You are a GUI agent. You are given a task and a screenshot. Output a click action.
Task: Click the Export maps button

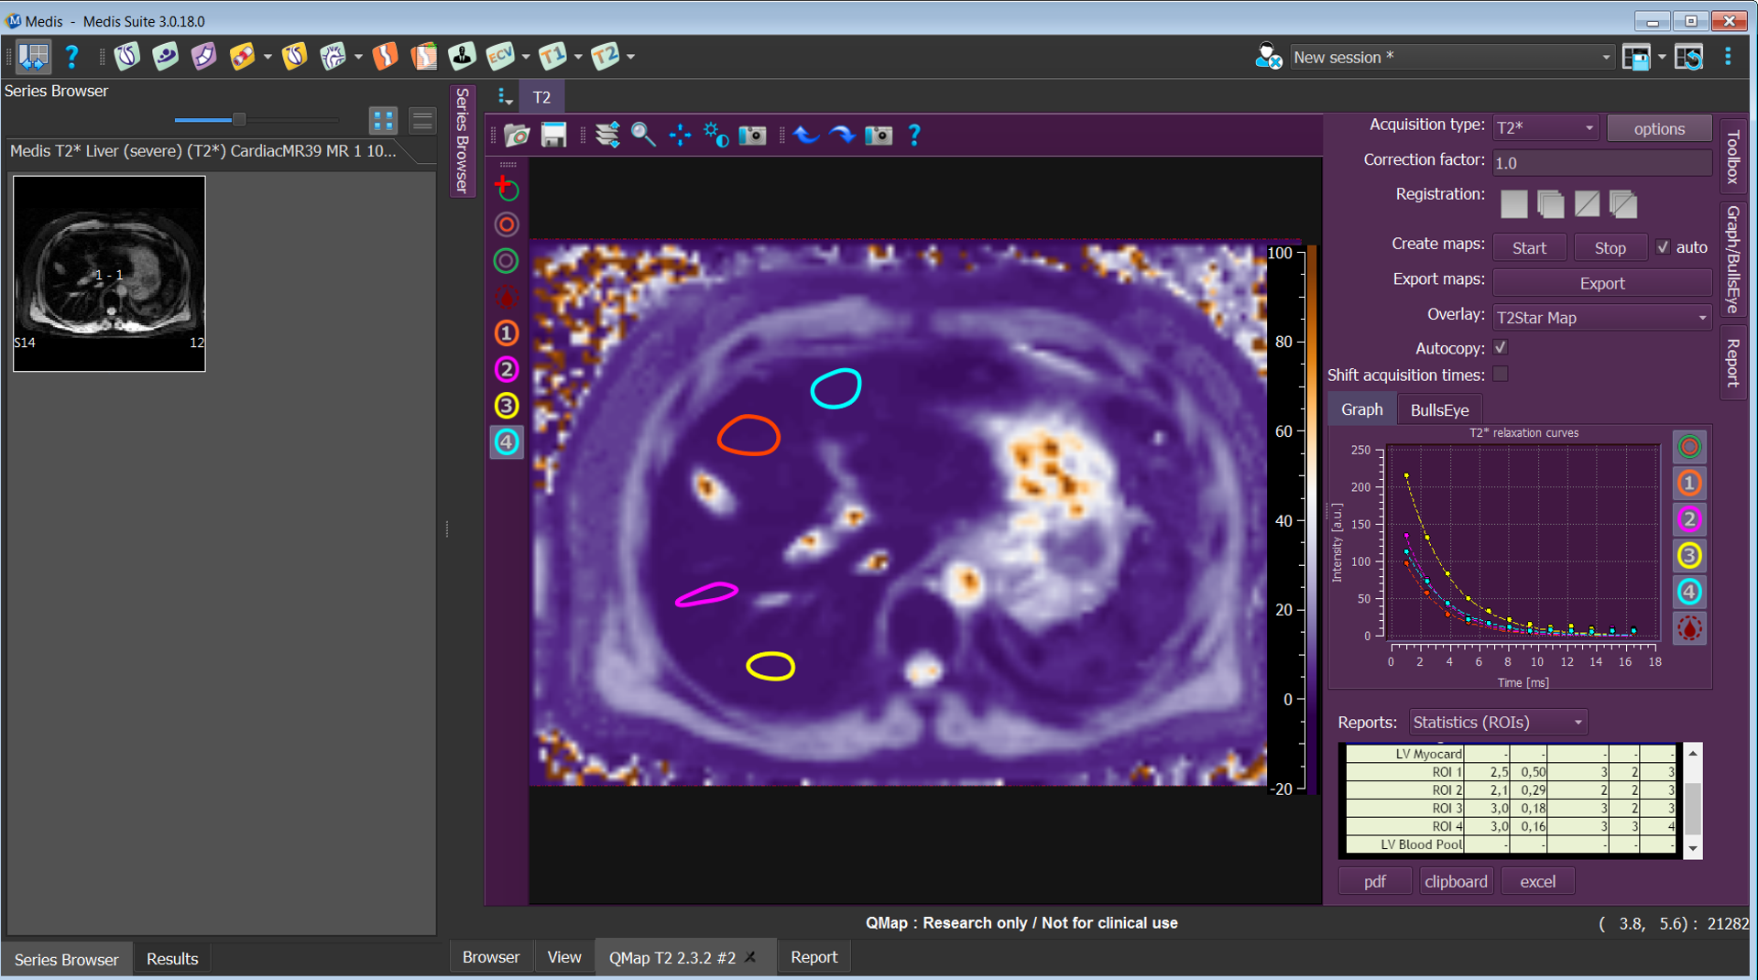tap(1600, 284)
